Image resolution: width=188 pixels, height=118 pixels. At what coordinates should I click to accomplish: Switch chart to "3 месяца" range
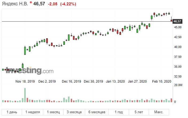click(74, 112)
